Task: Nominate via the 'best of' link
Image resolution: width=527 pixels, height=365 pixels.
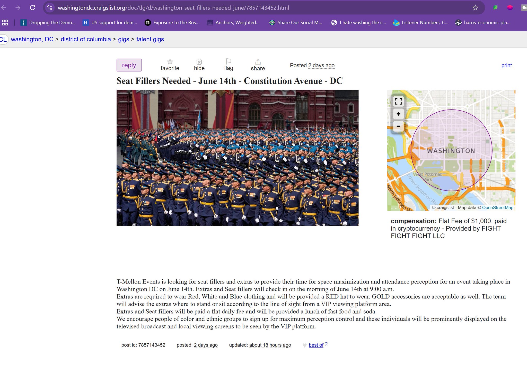Action: point(316,345)
